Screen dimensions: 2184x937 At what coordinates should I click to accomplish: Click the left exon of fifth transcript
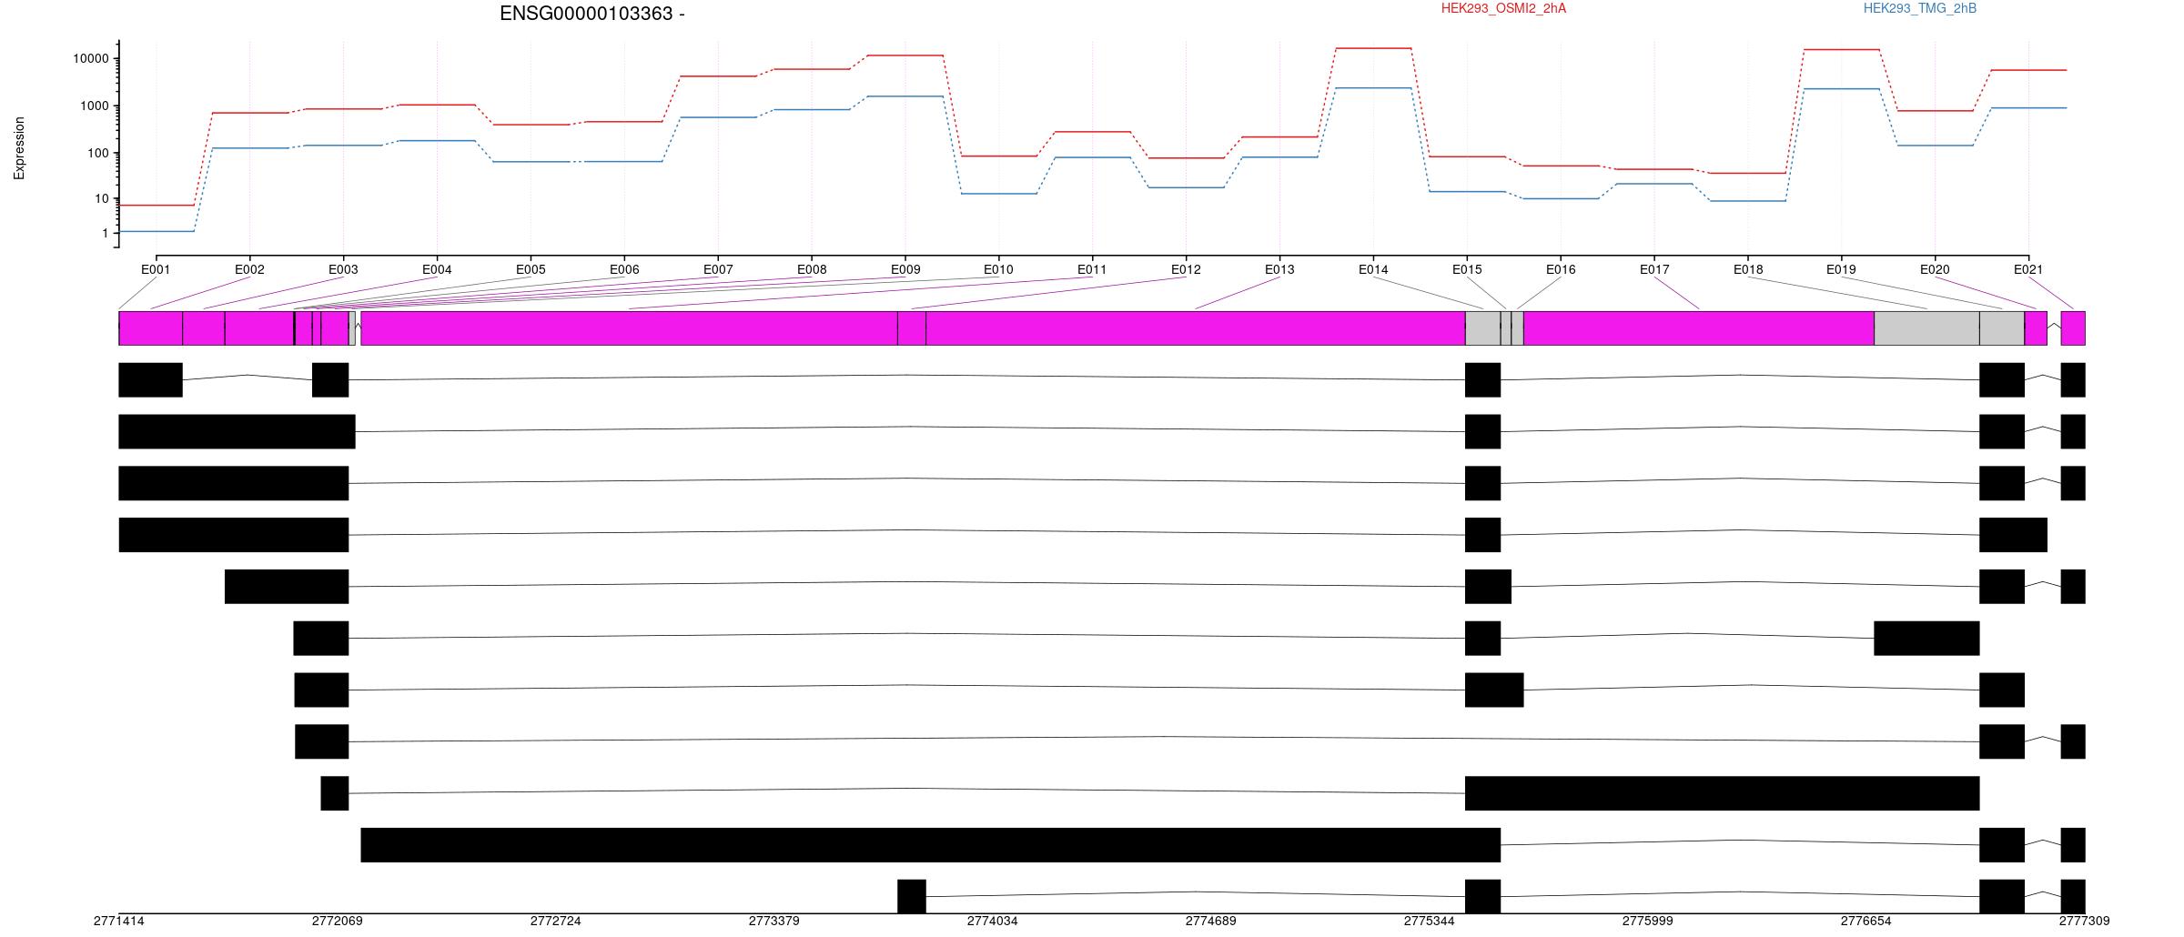(287, 587)
